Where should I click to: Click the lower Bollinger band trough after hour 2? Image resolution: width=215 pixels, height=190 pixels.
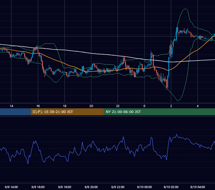[178, 100]
